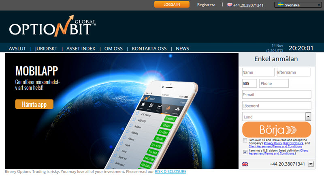This screenshot has width=324, height=177.
Task: Click the Swedish flag in language selector
Action: (280, 4)
